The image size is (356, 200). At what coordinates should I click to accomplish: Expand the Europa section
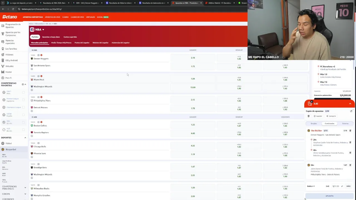(x=25, y=194)
